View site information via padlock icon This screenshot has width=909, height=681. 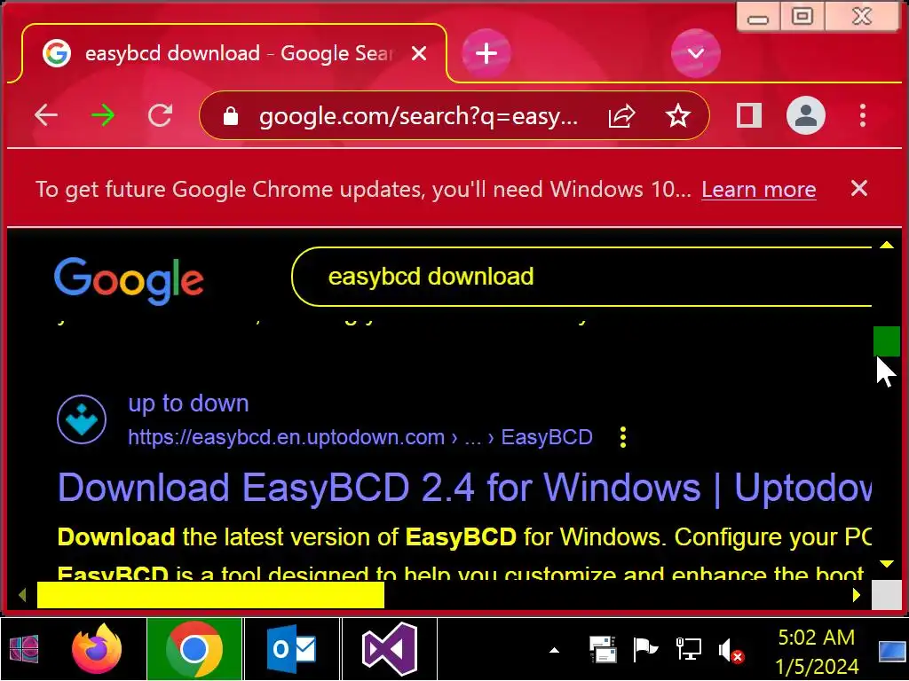[230, 116]
